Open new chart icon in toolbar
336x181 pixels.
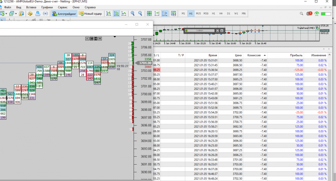tap(2, 14)
